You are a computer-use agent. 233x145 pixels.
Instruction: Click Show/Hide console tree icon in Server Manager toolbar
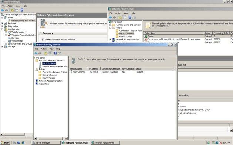pyautogui.click(x=17, y=10)
